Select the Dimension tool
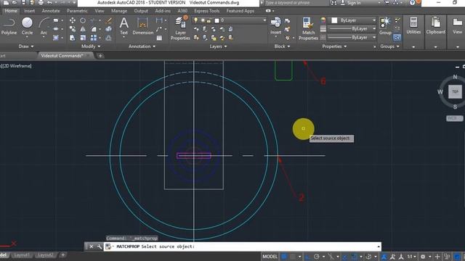Image resolution: width=465 pixels, height=261 pixels. 142,26
